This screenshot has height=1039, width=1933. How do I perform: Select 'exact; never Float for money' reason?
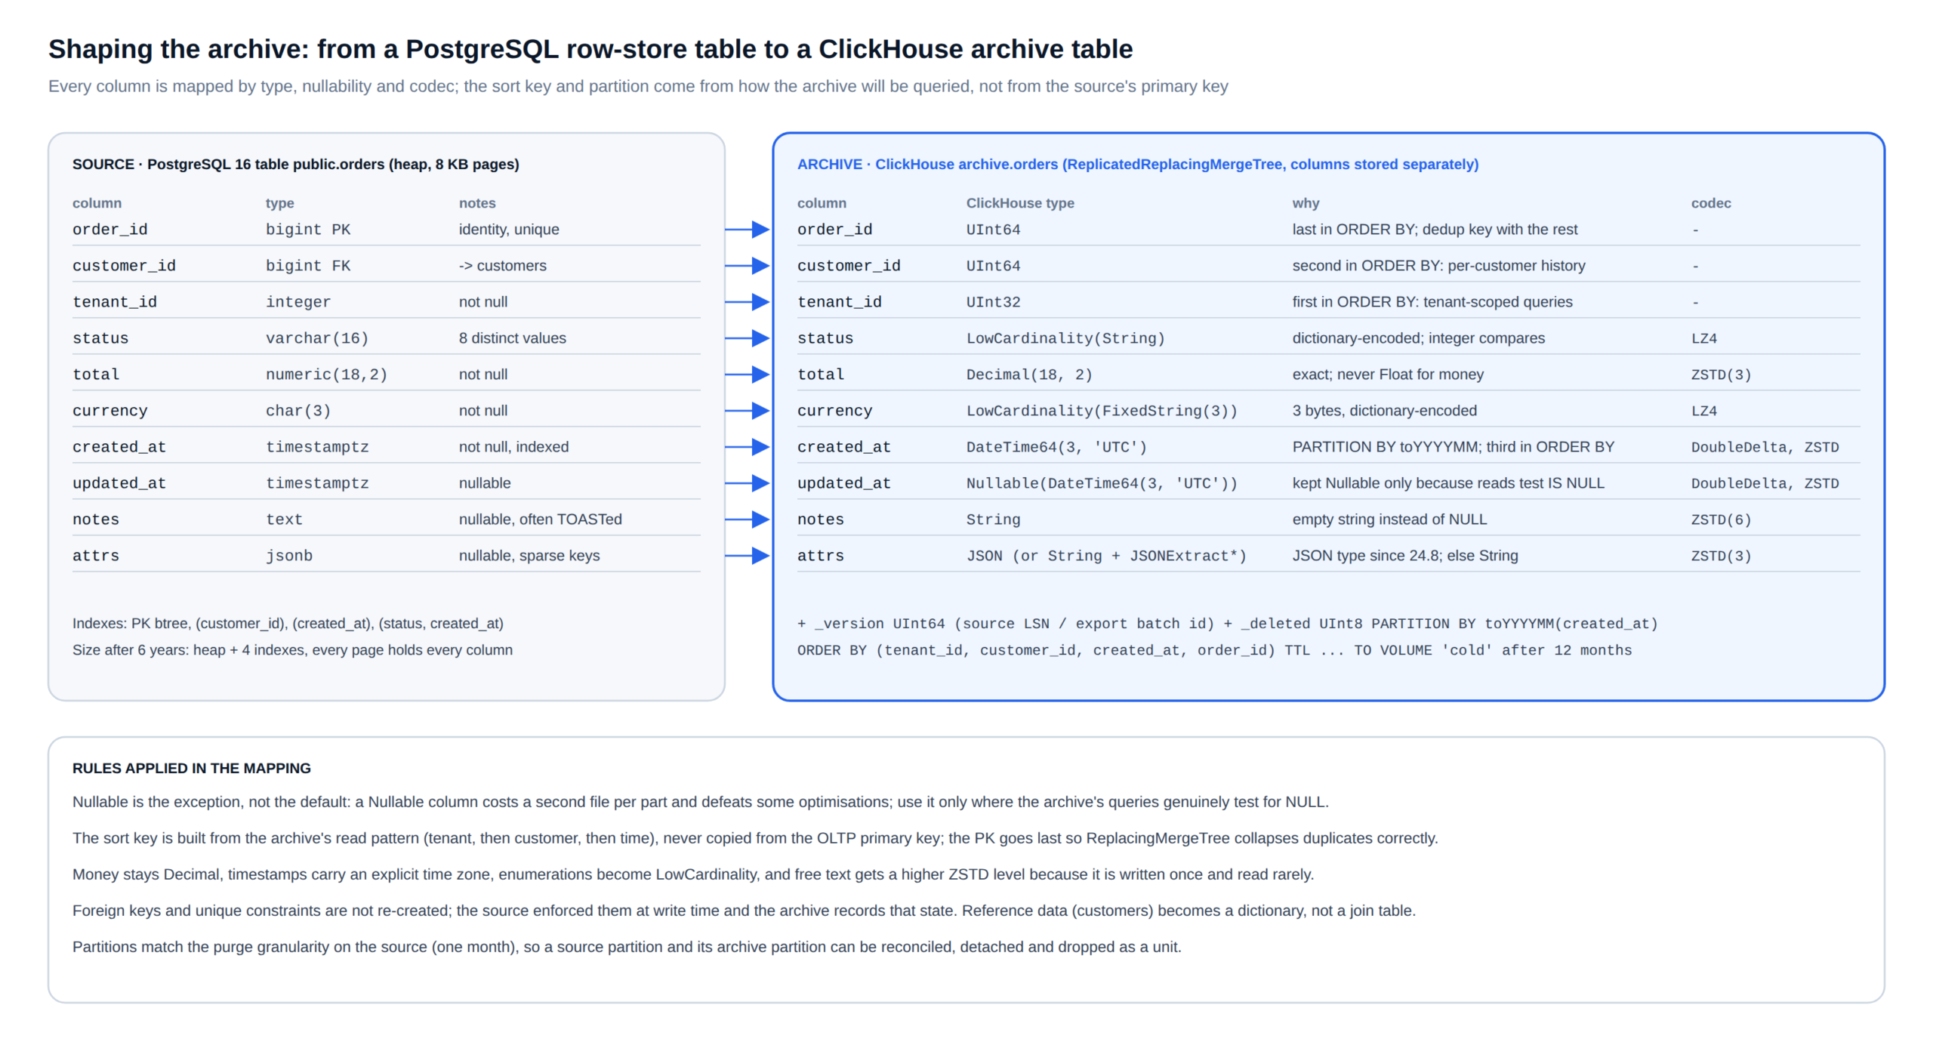click(1388, 375)
